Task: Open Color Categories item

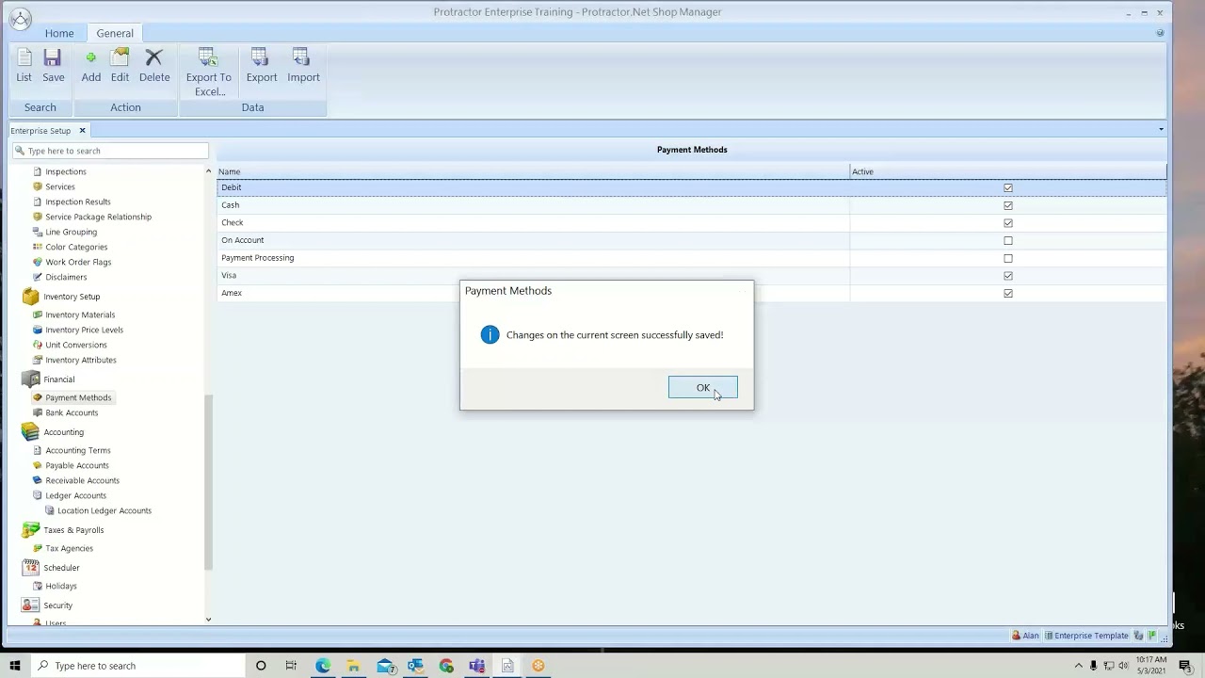Action: pos(76,247)
